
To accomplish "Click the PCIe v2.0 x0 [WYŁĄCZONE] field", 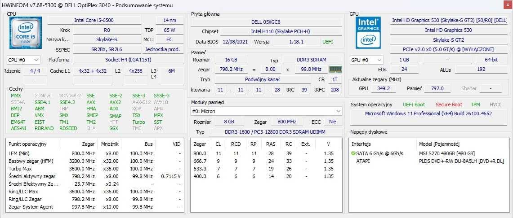I will click(x=448, y=50).
